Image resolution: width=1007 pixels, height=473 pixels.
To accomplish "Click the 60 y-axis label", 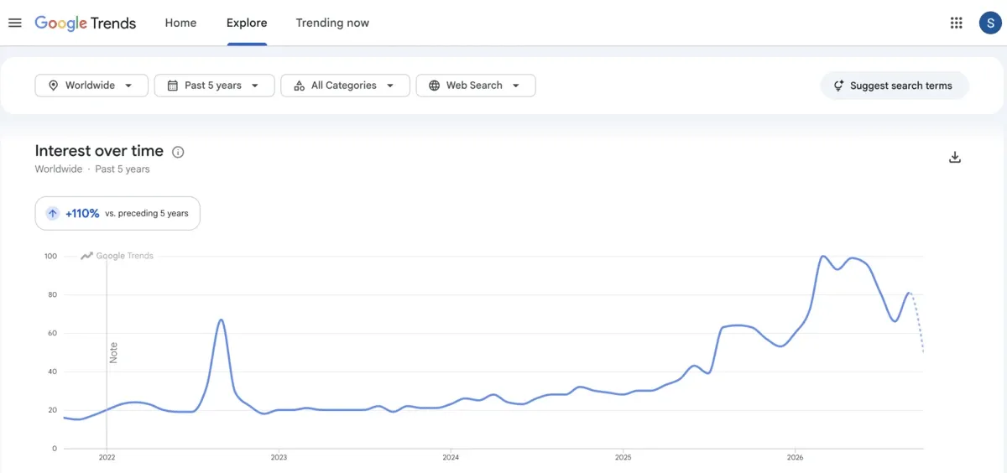I will click(52, 334).
